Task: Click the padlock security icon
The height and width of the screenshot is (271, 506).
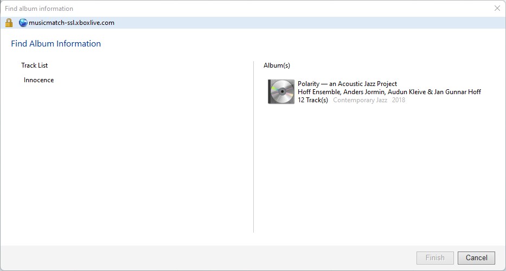Action: [x=9, y=23]
